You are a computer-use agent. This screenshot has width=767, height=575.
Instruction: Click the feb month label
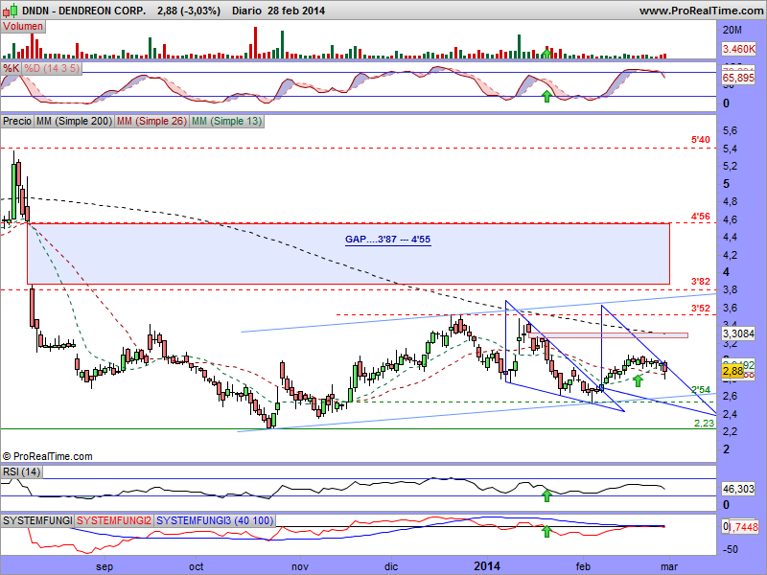pyautogui.click(x=583, y=566)
